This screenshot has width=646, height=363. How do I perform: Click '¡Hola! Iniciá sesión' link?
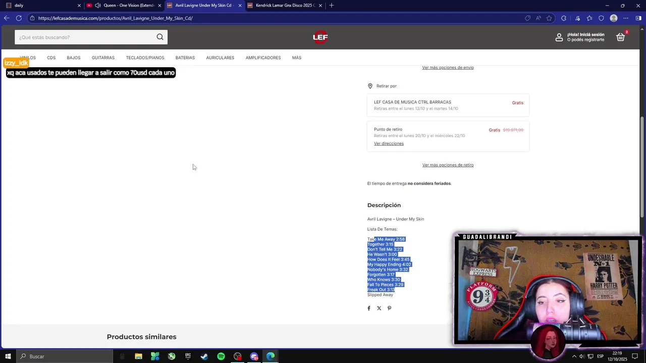pyautogui.click(x=585, y=35)
